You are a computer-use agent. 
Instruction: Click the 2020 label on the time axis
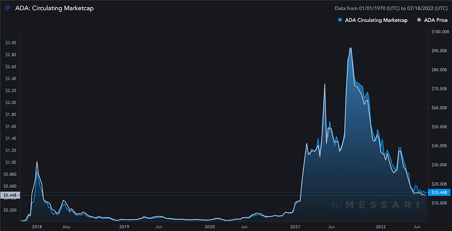point(210,227)
